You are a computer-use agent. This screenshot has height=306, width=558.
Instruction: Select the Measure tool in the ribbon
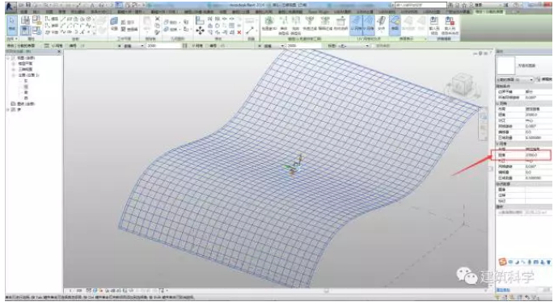[250, 30]
